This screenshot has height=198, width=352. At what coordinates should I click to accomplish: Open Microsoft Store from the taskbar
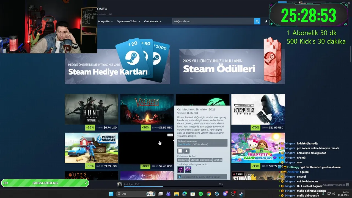coord(193,194)
